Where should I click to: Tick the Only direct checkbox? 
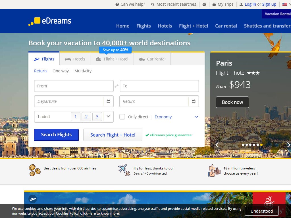(122, 117)
